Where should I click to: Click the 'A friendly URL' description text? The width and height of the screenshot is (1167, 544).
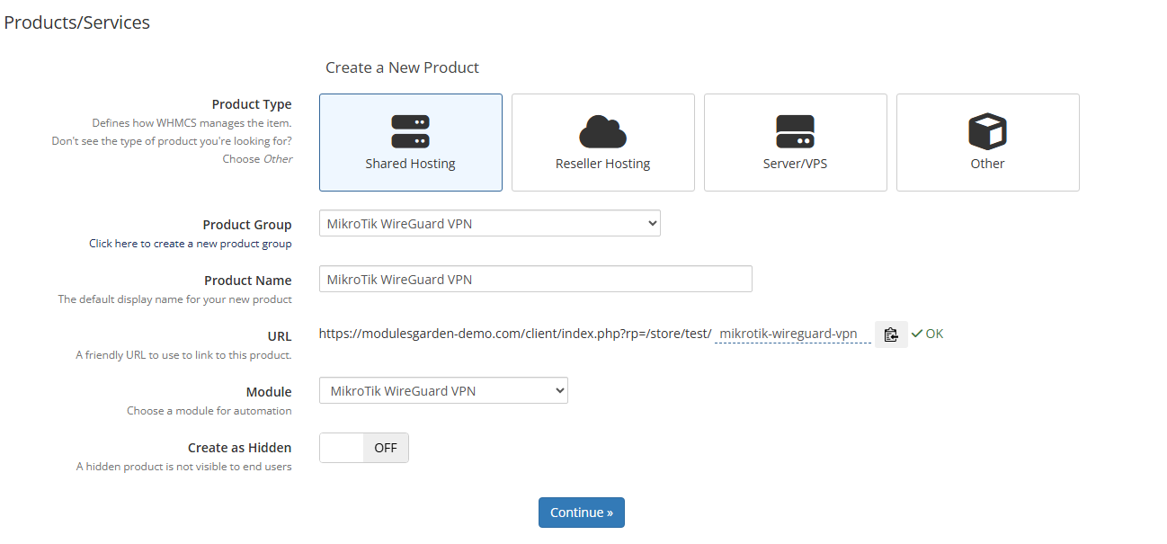point(184,355)
